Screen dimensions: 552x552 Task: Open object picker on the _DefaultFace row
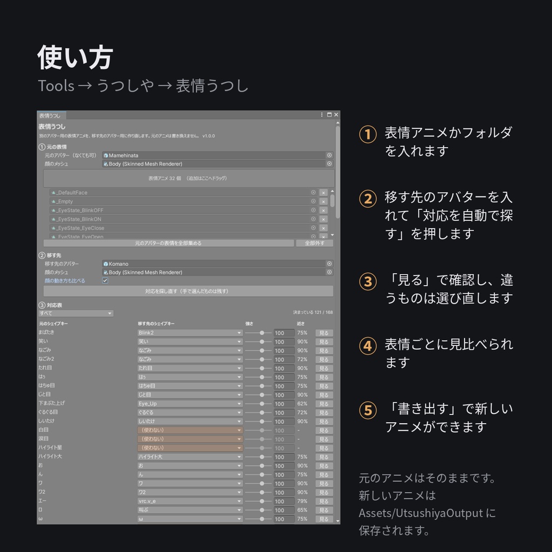(x=313, y=192)
